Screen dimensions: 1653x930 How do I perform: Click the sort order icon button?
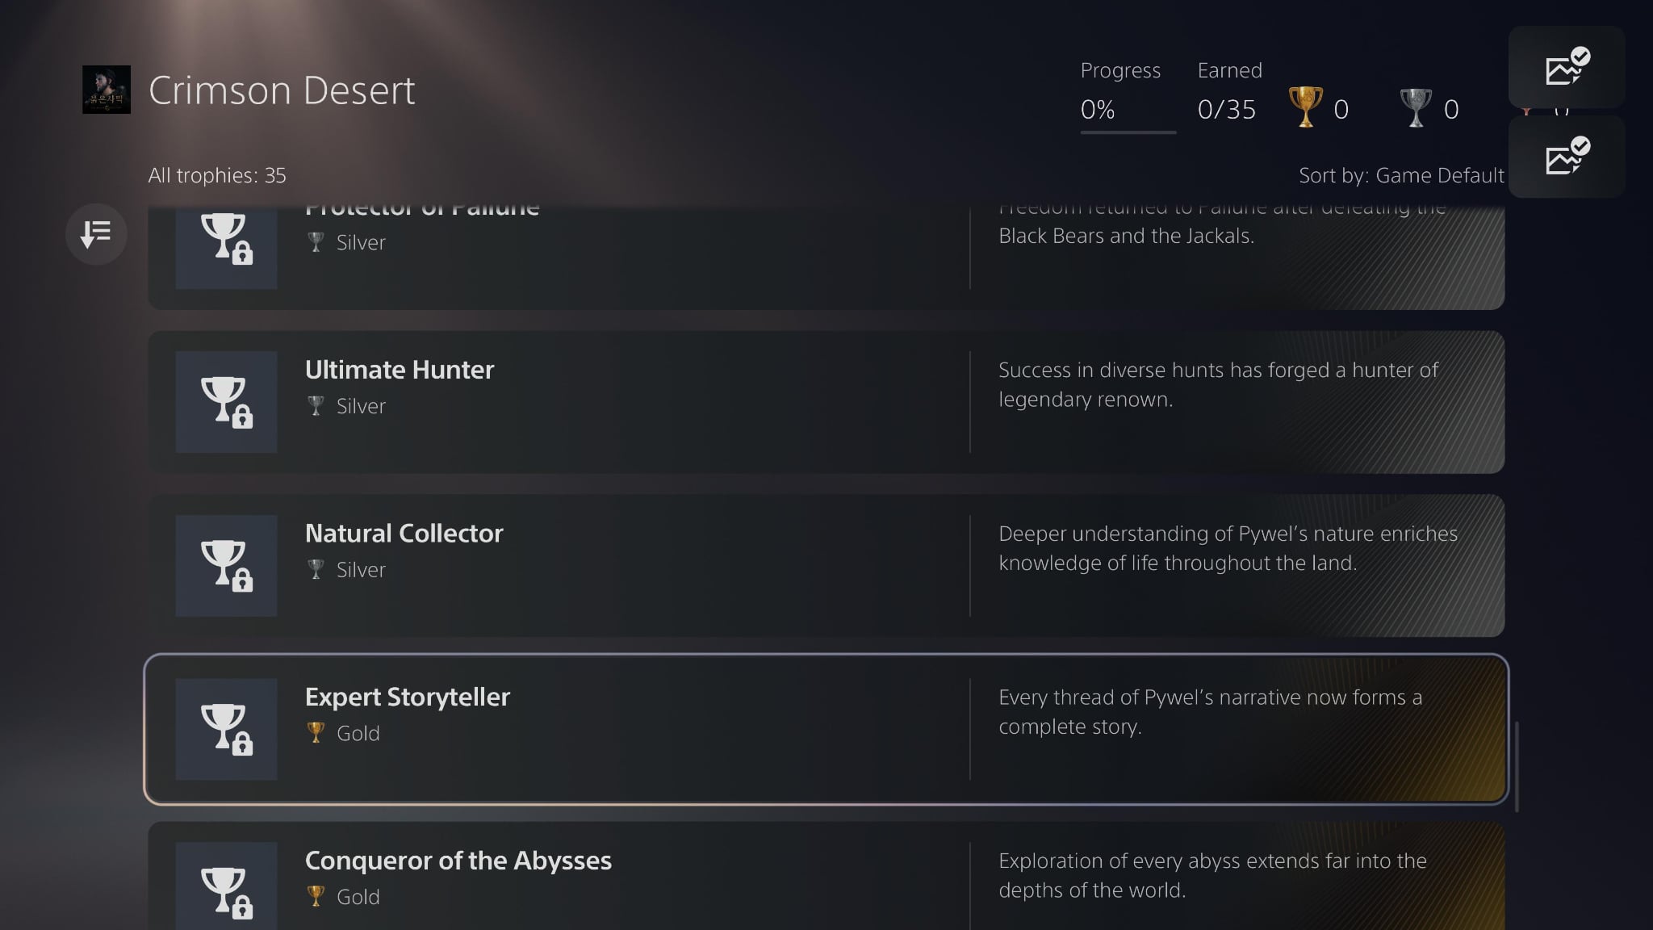96,234
